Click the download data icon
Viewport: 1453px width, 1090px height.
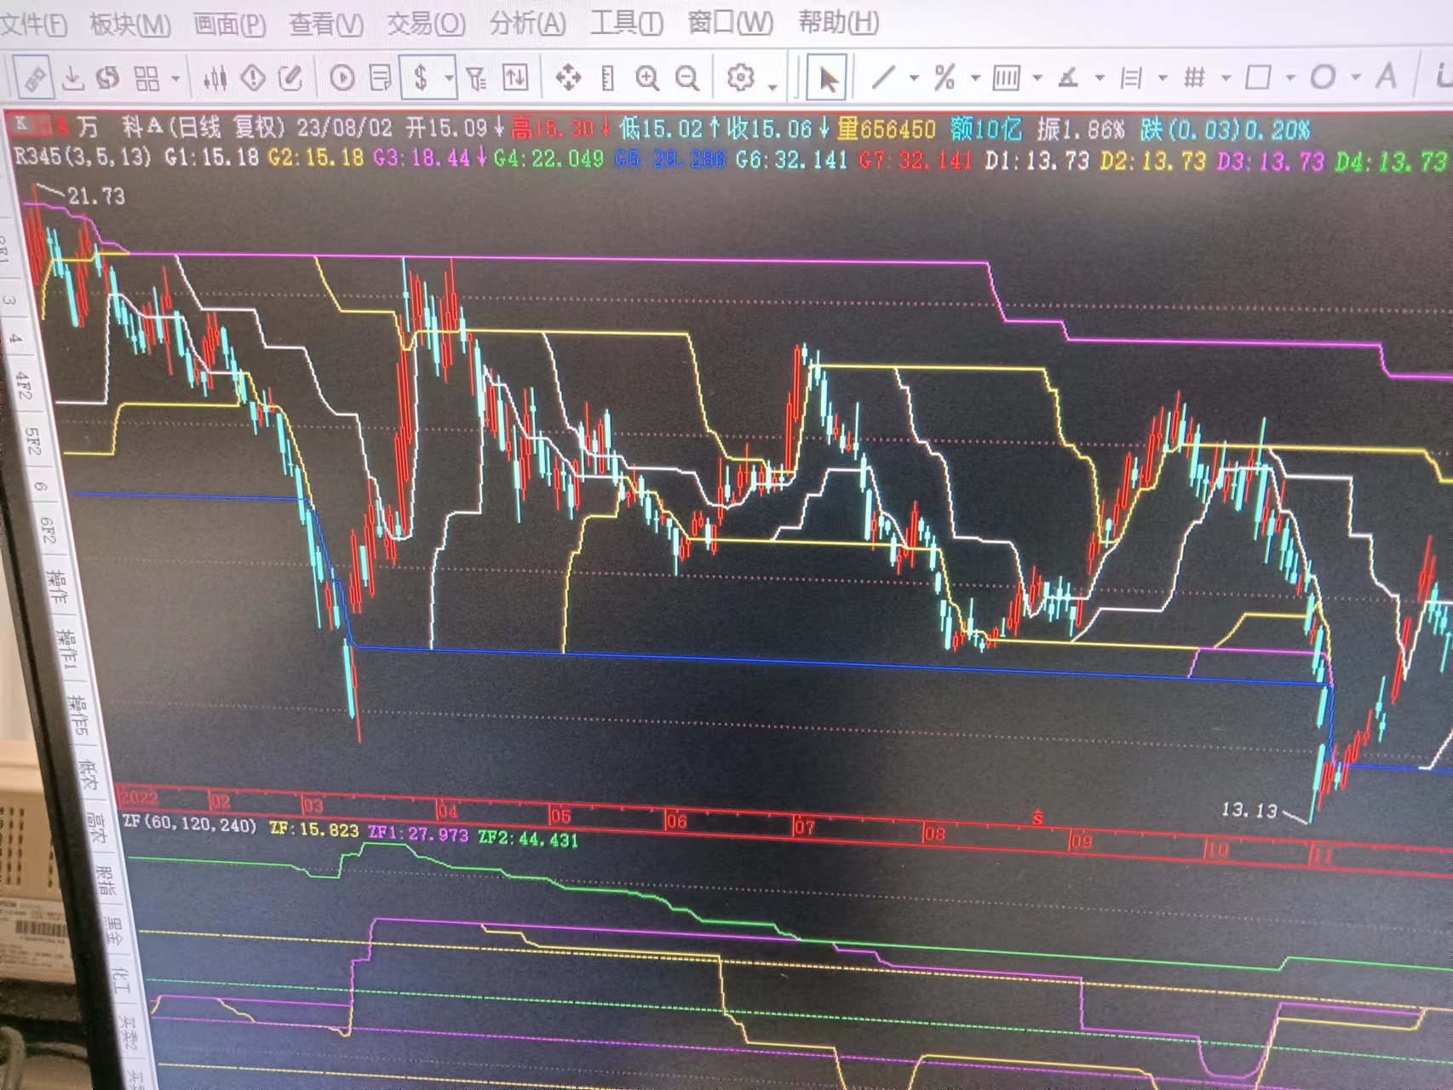[73, 78]
